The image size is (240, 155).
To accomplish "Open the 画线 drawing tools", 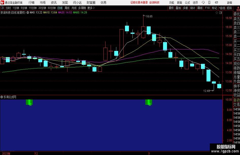I will [x=200, y=8].
